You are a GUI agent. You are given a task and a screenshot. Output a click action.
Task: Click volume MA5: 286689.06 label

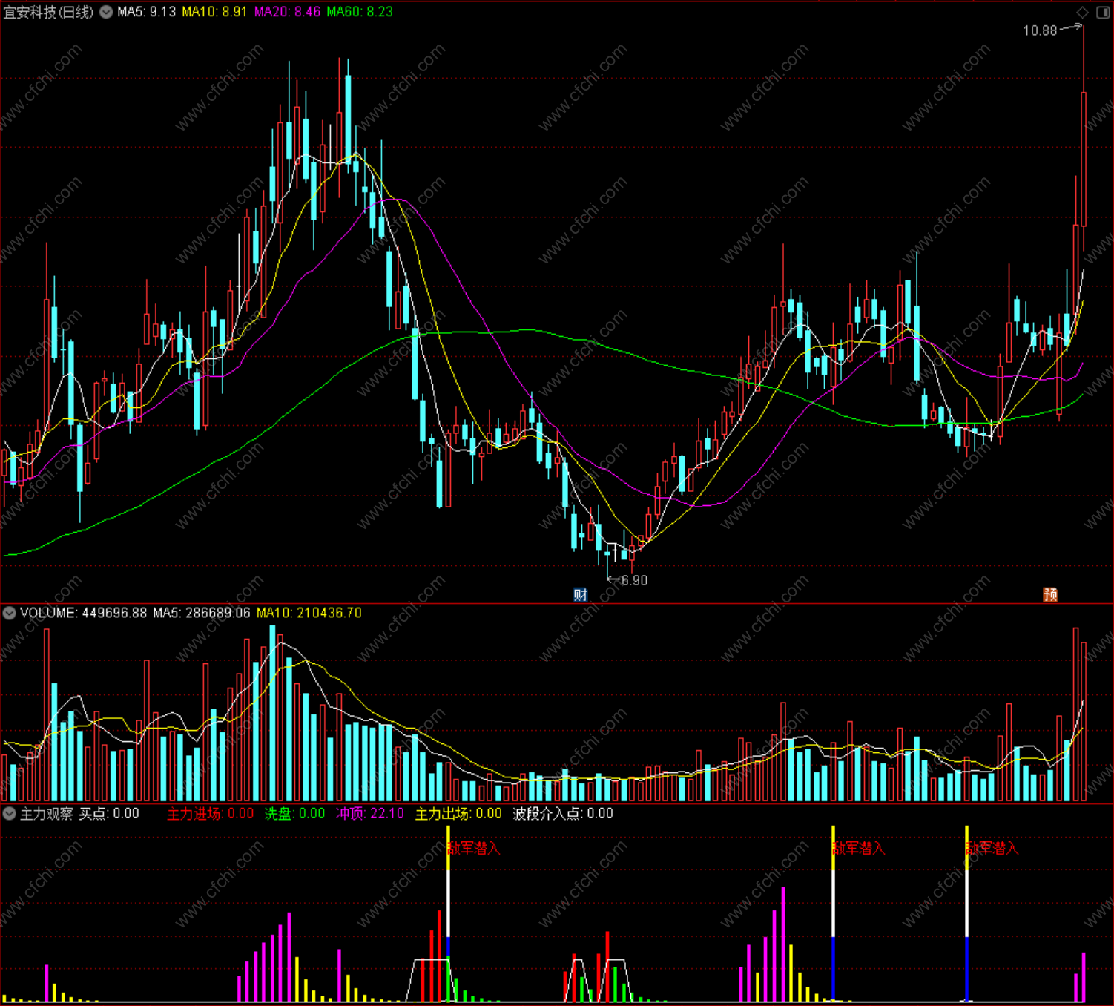click(202, 613)
